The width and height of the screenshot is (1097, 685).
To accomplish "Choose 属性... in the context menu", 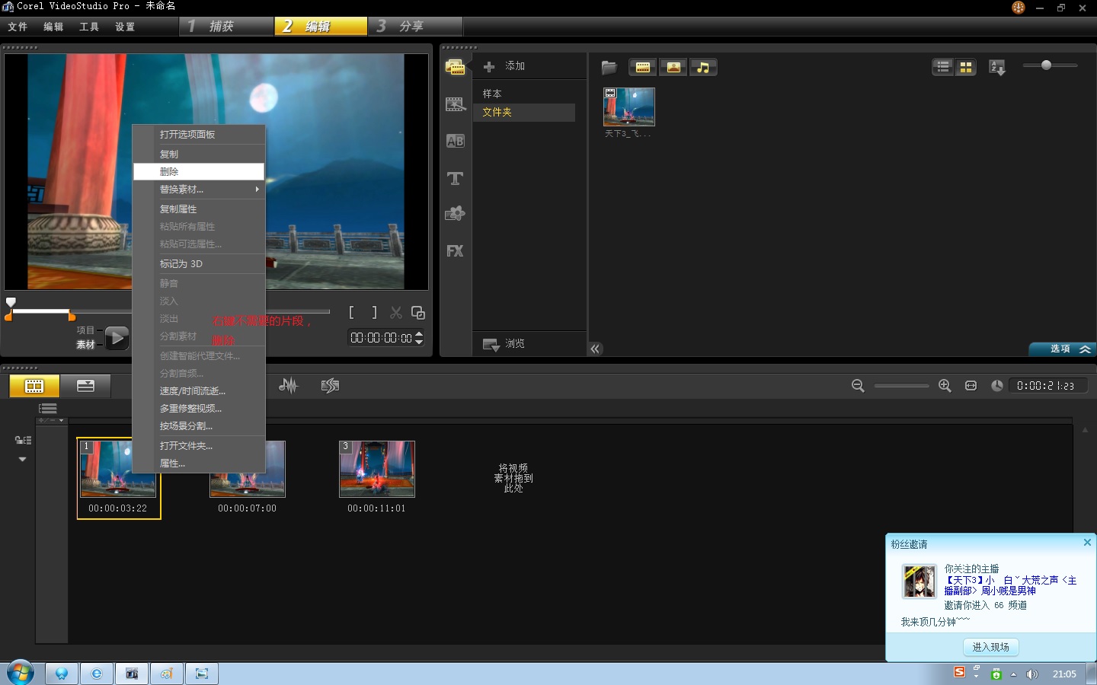I will pos(199,463).
